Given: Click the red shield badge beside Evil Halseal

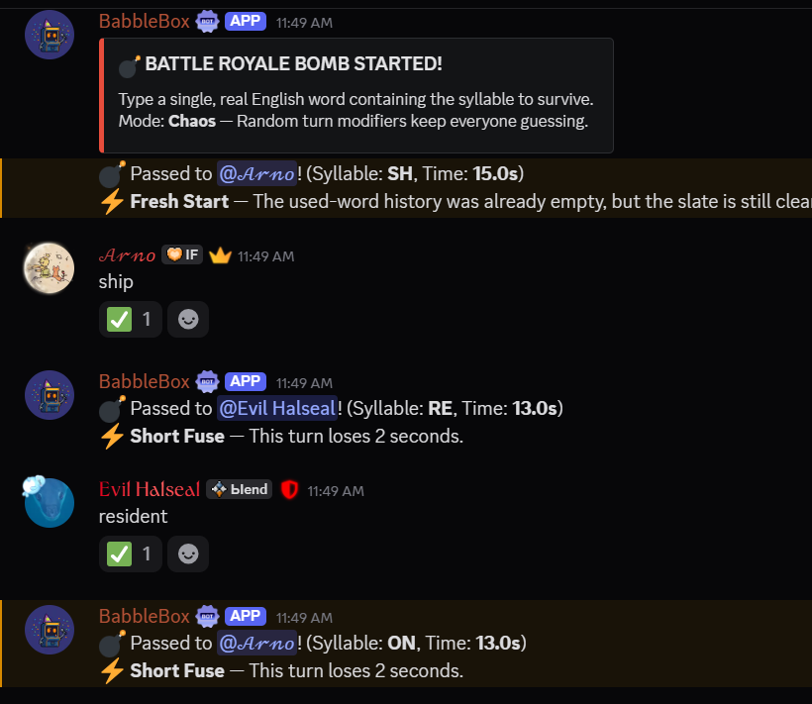Looking at the screenshot, I should click(x=289, y=489).
